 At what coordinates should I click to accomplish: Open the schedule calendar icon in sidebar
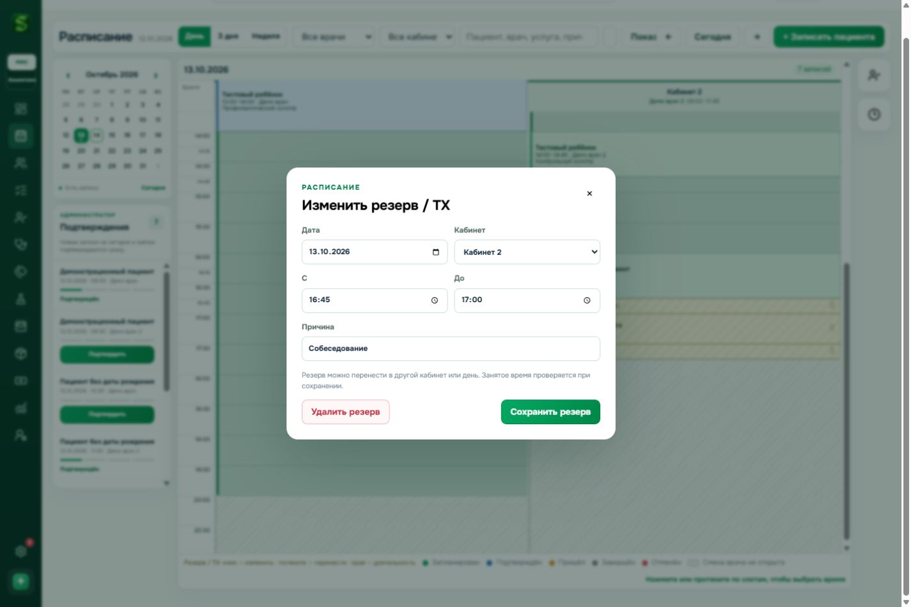coord(20,135)
